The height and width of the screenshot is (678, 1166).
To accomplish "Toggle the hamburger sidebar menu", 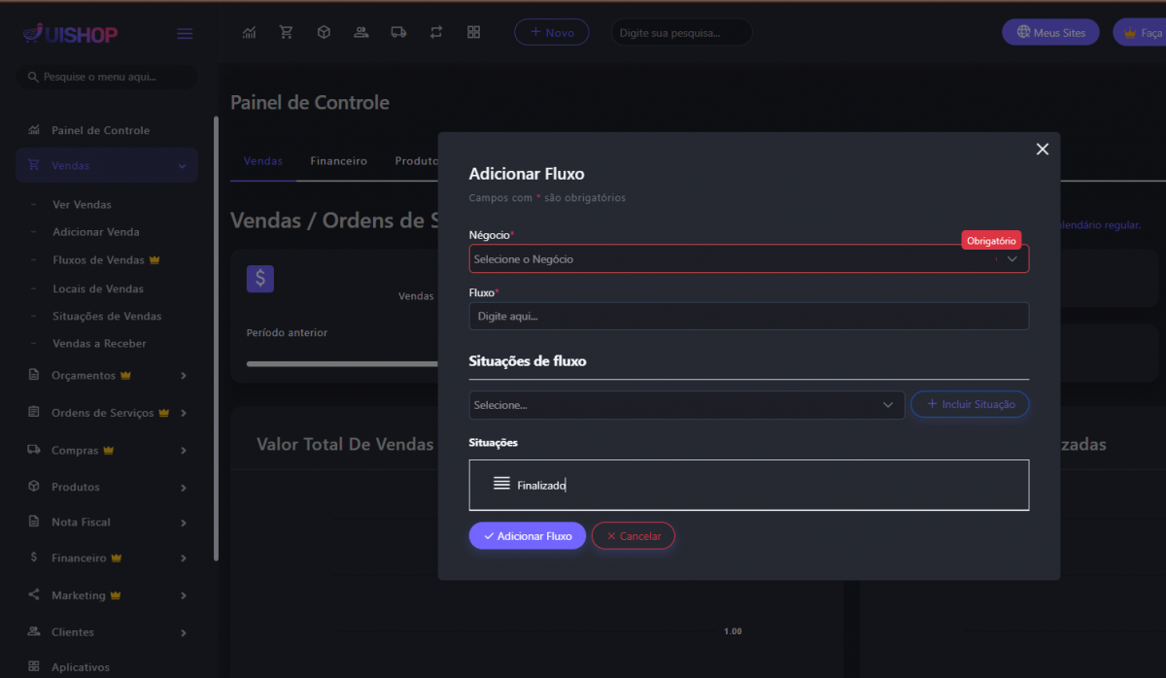I will point(185,34).
